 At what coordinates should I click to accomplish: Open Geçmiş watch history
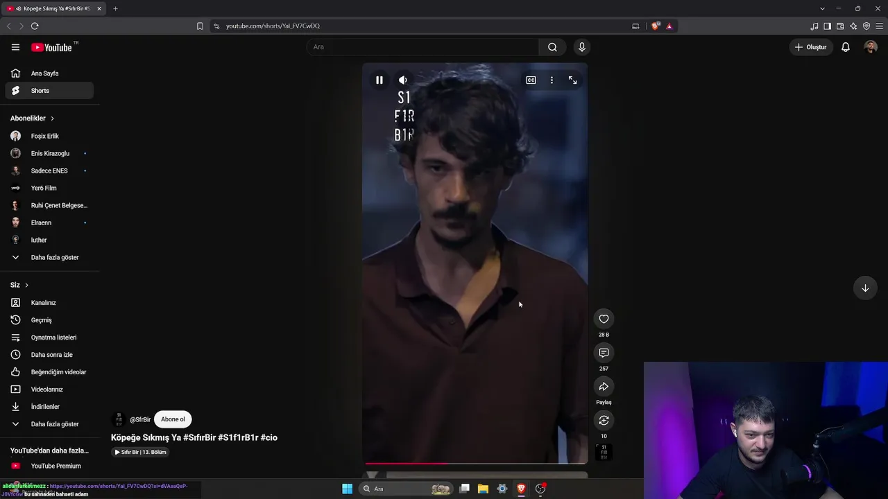click(49, 320)
